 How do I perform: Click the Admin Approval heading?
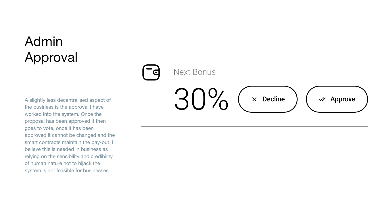(51, 49)
